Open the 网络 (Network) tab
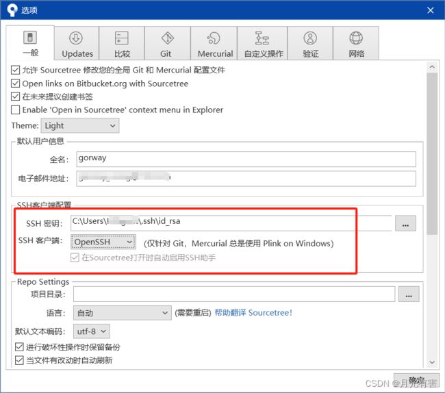 click(356, 43)
